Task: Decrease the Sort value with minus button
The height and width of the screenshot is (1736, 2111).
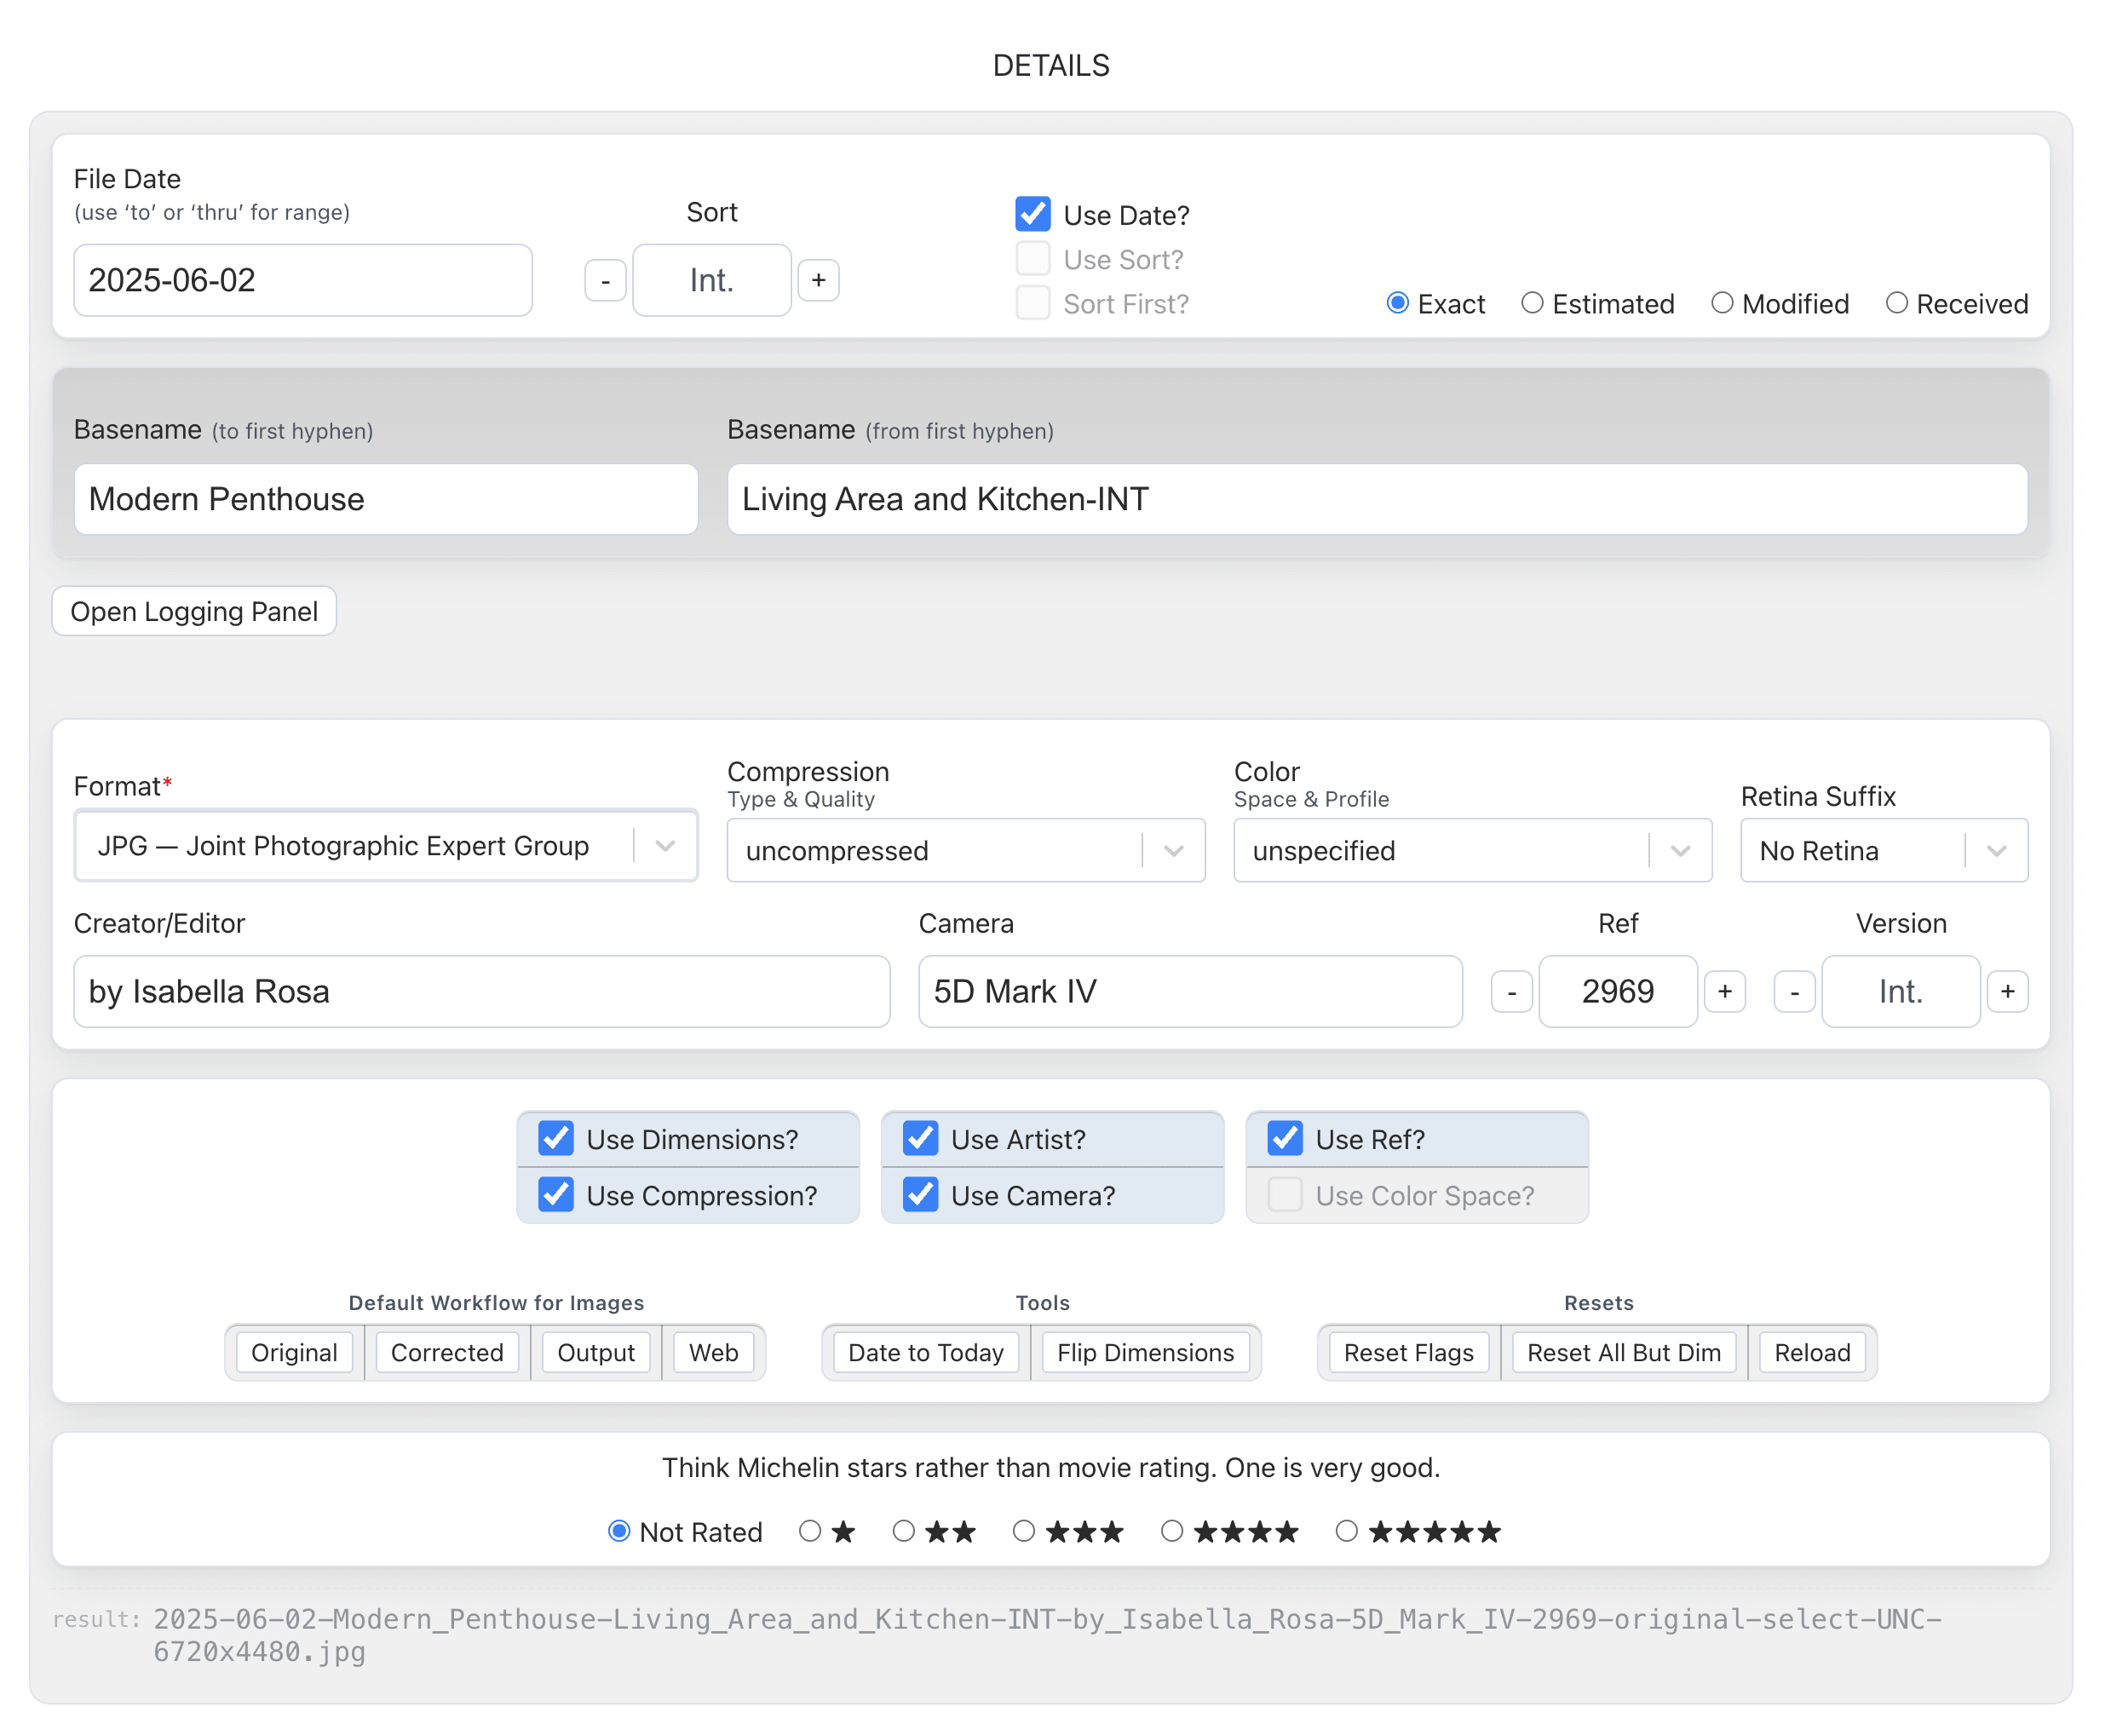Action: coord(605,280)
